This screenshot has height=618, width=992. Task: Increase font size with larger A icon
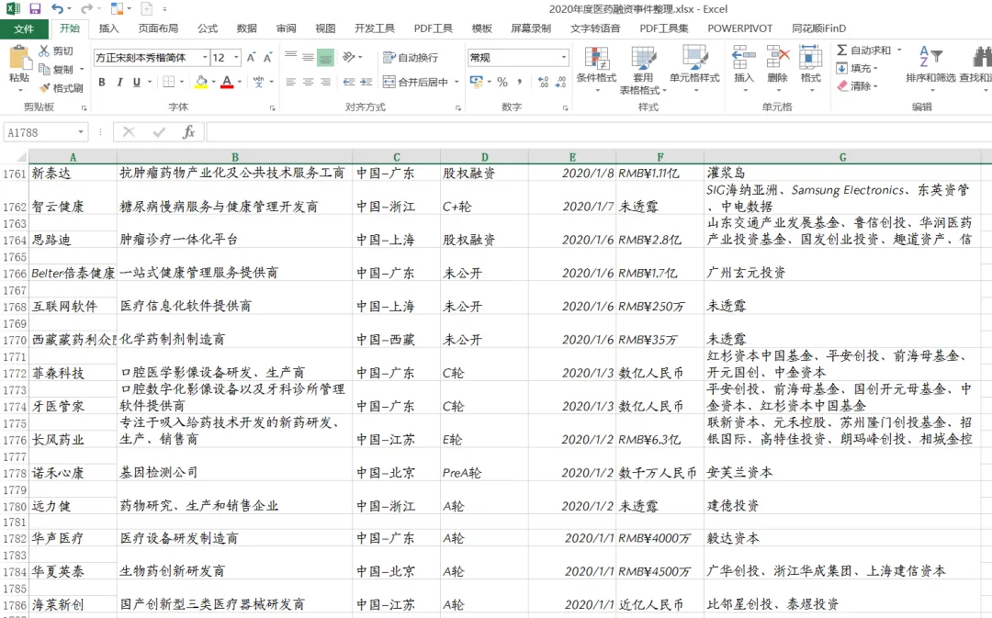pyautogui.click(x=251, y=58)
